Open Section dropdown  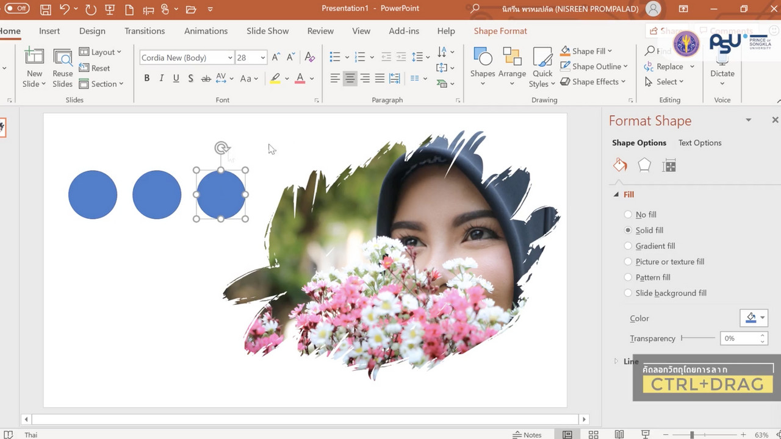click(101, 84)
